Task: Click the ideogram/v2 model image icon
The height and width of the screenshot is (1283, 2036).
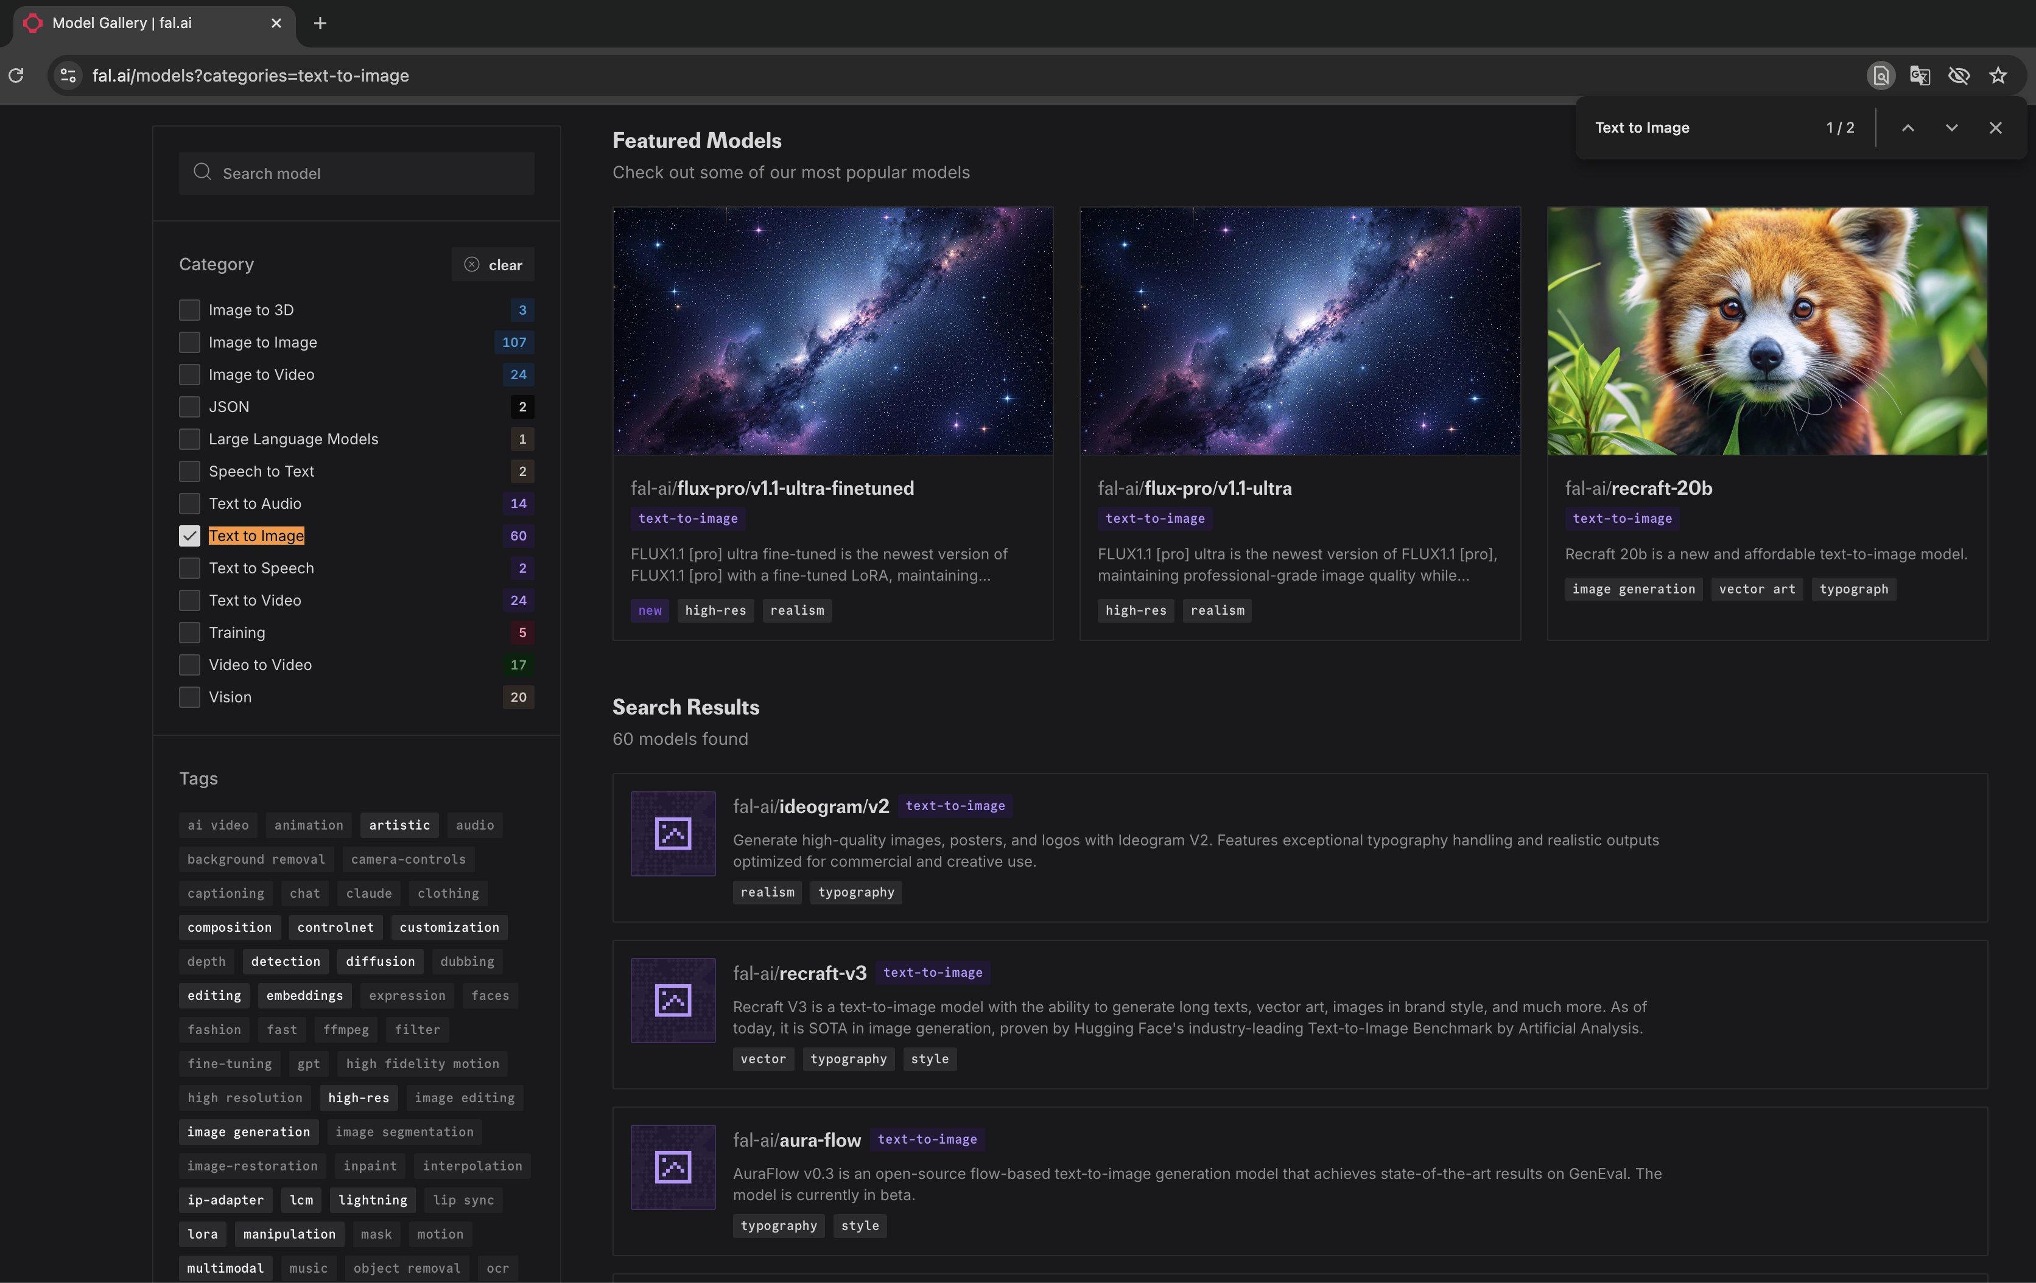Action: pos(673,833)
